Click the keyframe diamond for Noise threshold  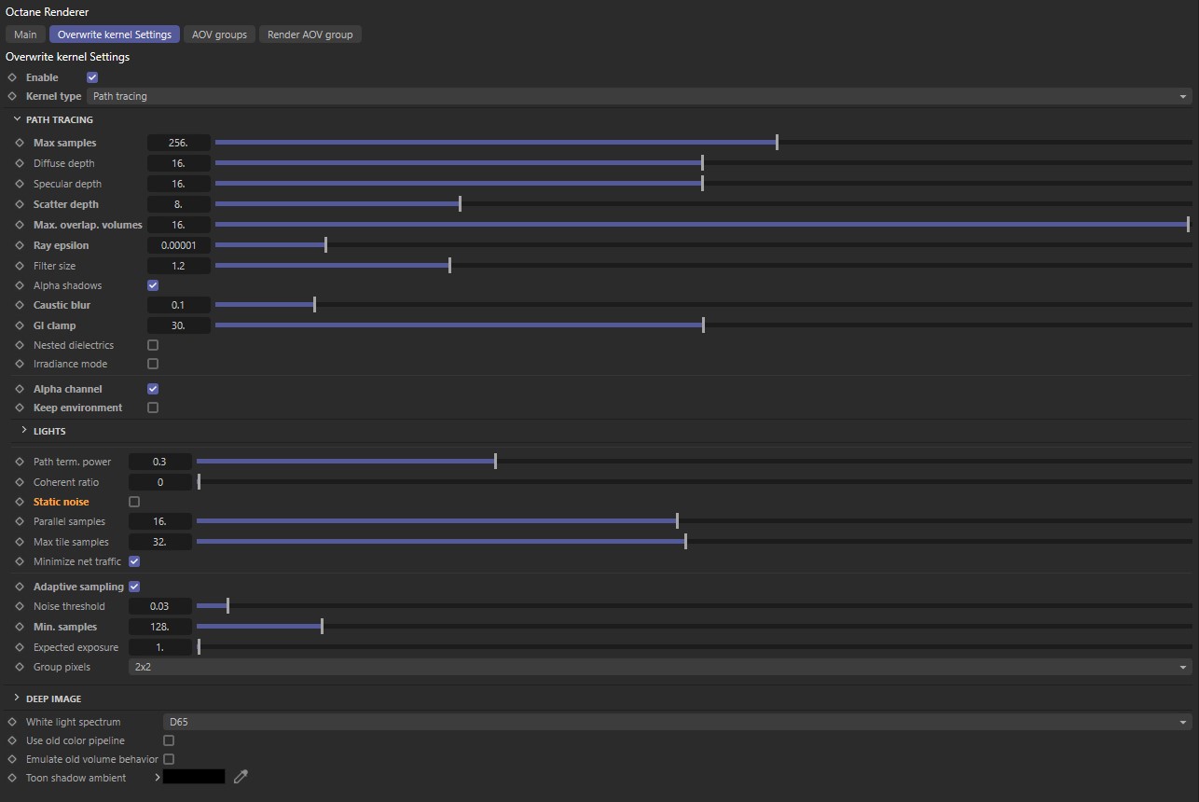point(20,606)
